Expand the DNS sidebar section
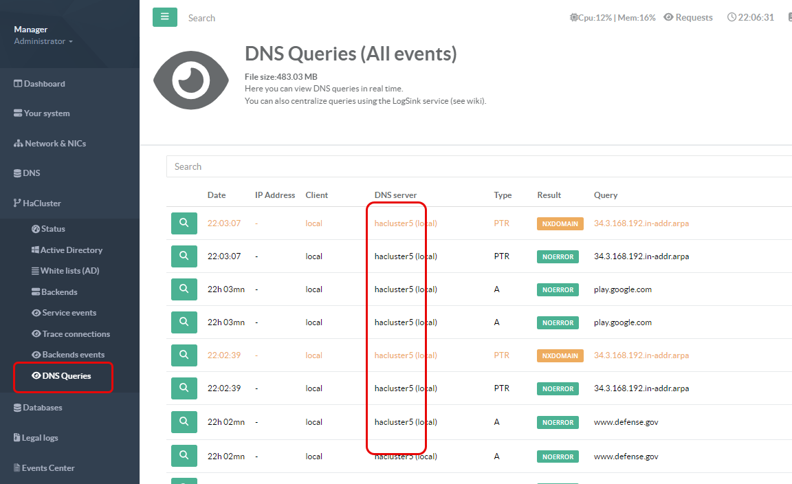Screen dimensions: 792x484 32,173
